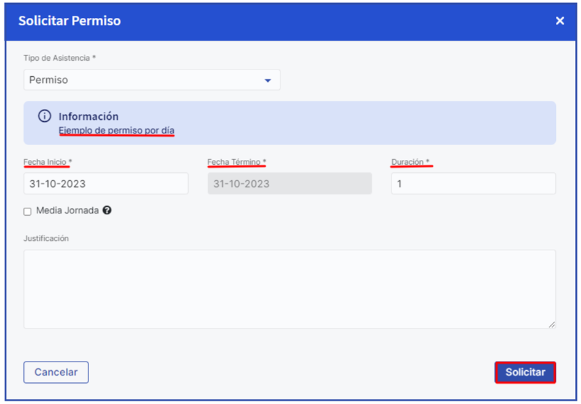Viewport: 581px width, 404px height.
Task: Click the dropdown arrow next to Permiso
Action: click(x=267, y=81)
